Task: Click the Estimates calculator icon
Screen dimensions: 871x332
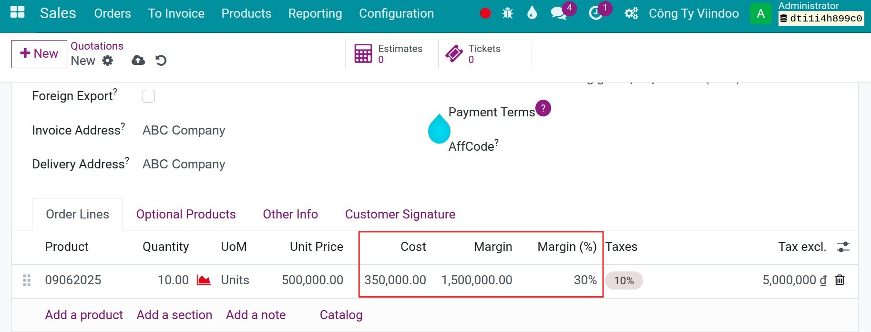Action: 363,54
